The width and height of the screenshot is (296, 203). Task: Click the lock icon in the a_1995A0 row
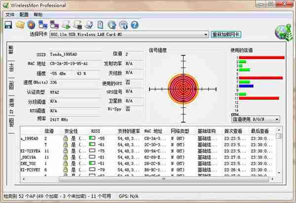click(65, 139)
